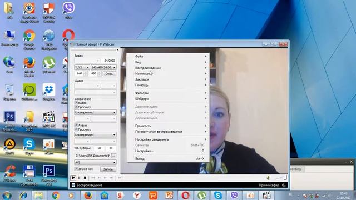This screenshot has height=200, width=356.
Task: Open Mozilla Firefox desktop shortcut
Action: 29,67
